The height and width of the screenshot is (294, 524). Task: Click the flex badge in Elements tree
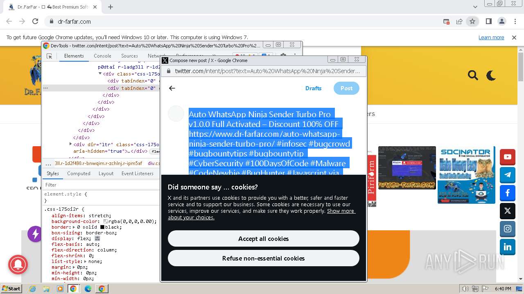tap(155, 151)
